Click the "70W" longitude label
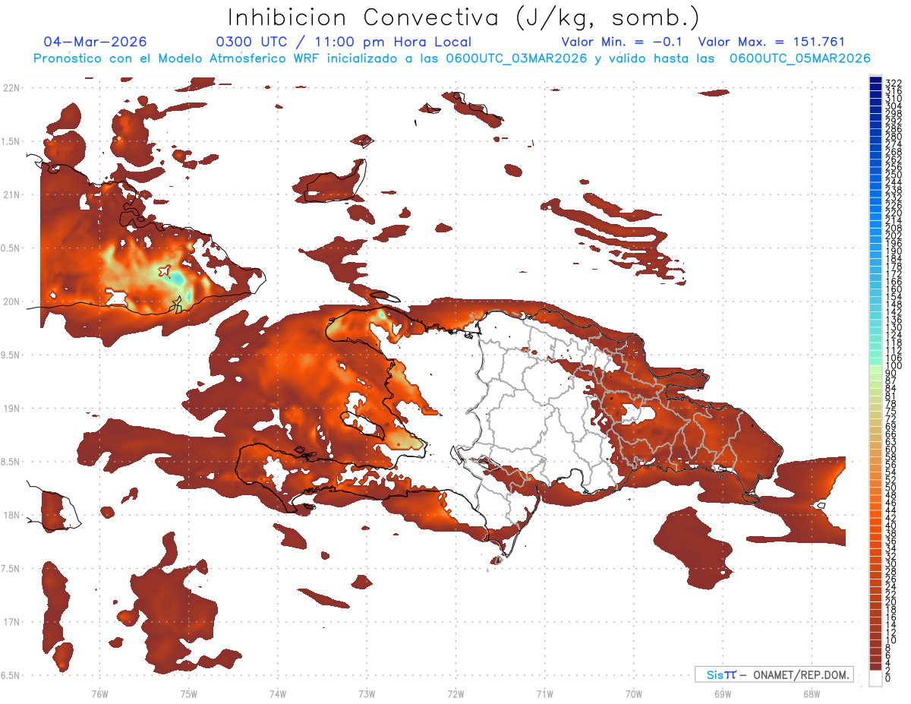The height and width of the screenshot is (704, 911). [634, 693]
